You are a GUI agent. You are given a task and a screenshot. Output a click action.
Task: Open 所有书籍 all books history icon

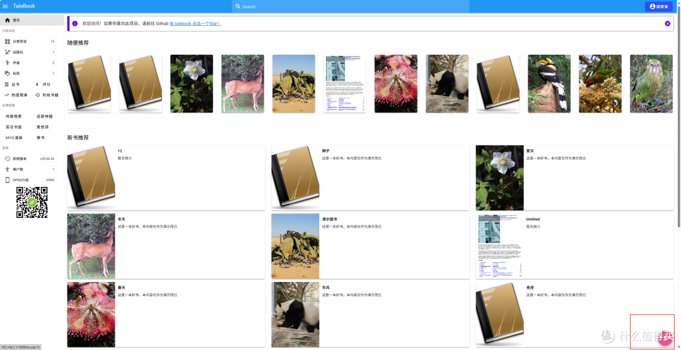point(38,94)
